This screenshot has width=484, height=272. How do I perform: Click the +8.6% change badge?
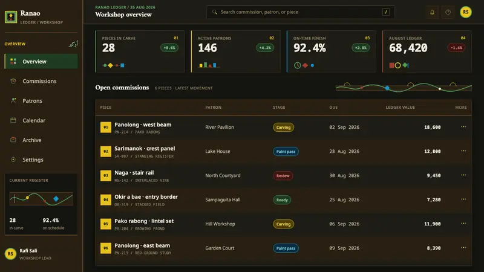[169, 48]
